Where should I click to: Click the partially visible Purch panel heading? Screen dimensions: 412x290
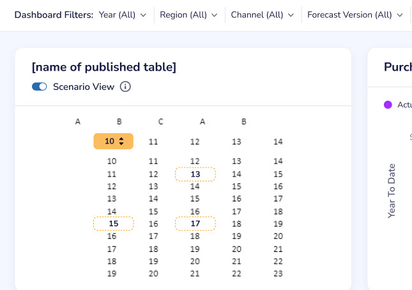coord(397,67)
